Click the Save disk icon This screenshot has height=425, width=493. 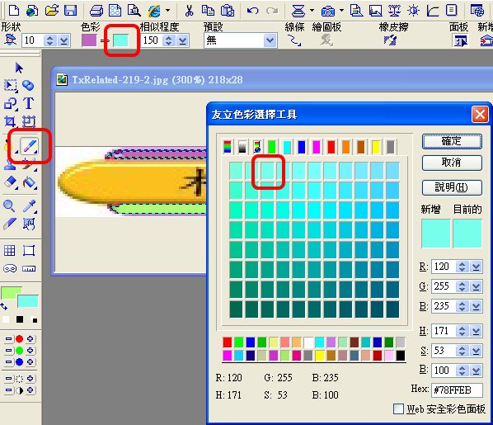pos(70,11)
